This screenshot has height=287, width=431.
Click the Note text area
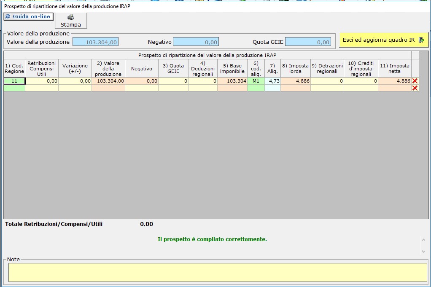click(218, 272)
